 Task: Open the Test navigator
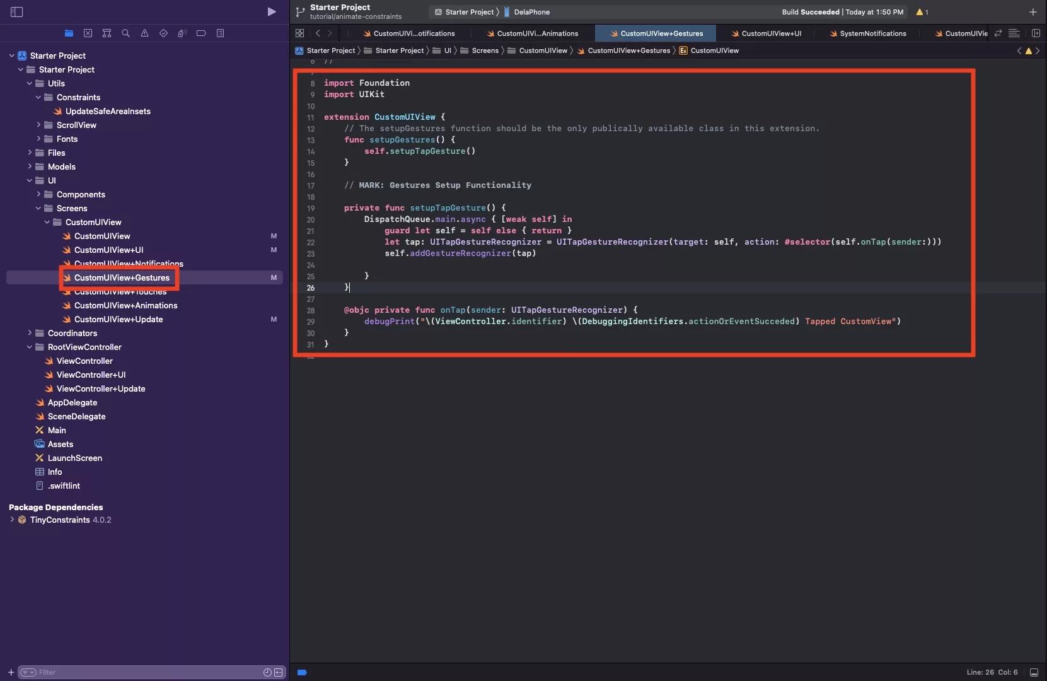163,33
